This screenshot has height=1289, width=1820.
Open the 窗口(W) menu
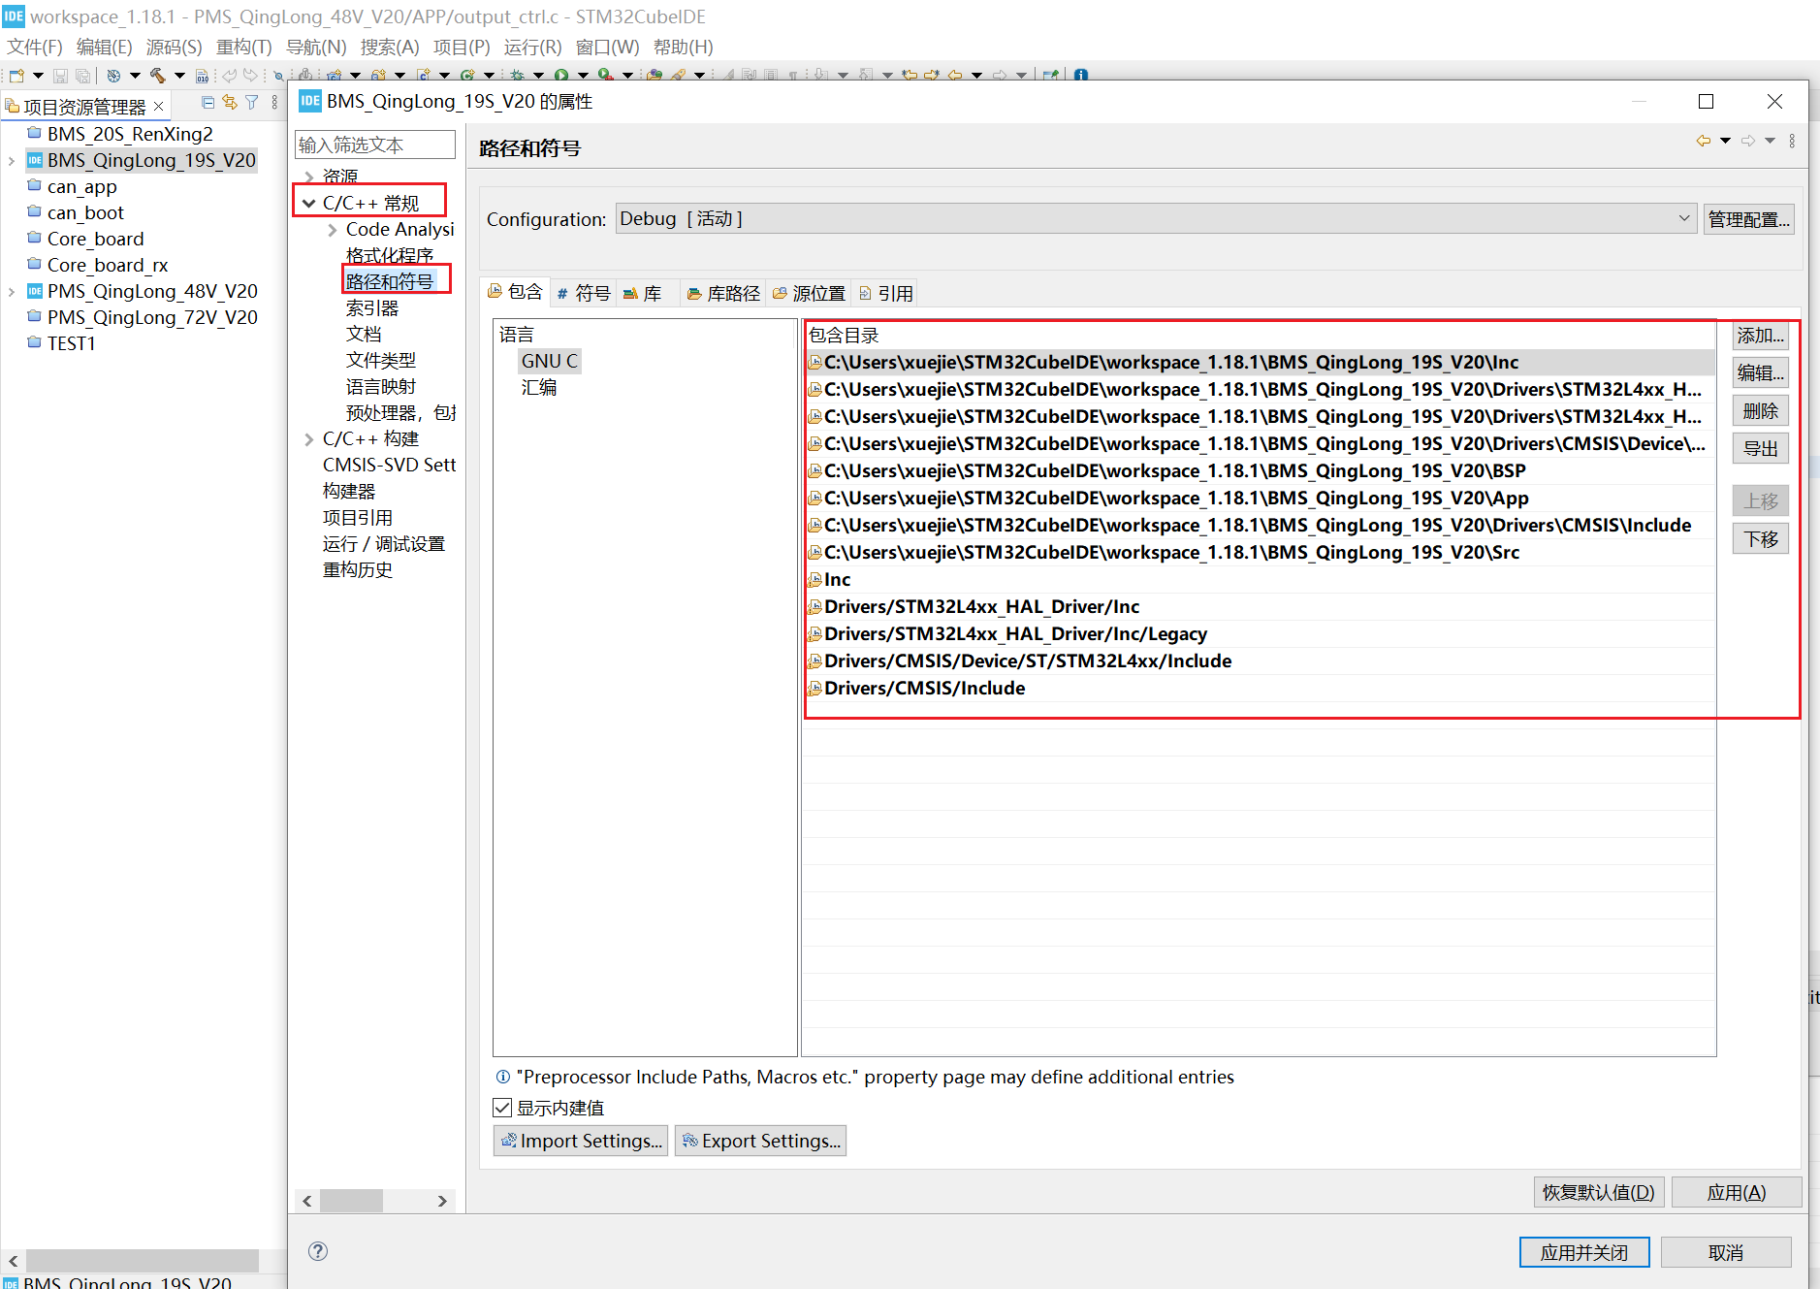tap(607, 48)
